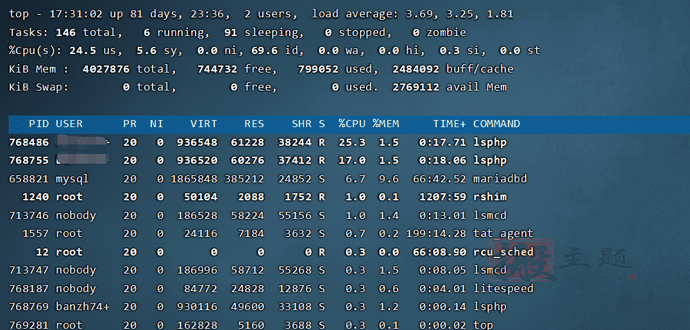Click the 9.6 memory percentage value
Viewport: 690px width, 330px height.
point(389,179)
